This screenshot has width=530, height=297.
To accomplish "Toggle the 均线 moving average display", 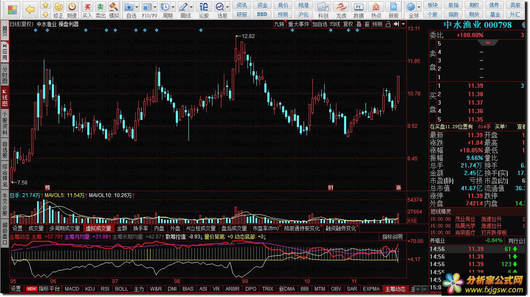I will [335, 24].
